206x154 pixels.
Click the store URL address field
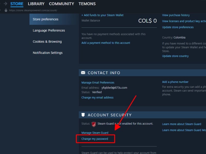coord(33,11)
